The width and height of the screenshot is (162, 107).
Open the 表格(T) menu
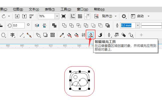click(50, 9)
